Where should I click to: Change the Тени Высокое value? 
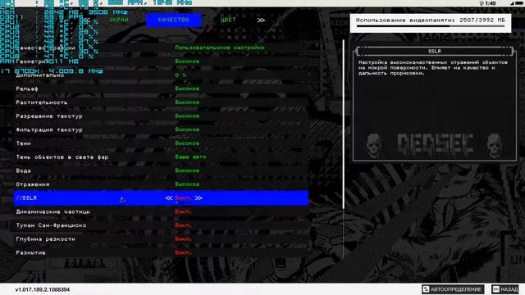click(x=187, y=143)
